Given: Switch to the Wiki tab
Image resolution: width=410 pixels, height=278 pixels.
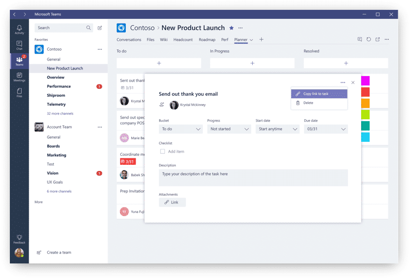Looking at the screenshot, I should [x=164, y=39].
